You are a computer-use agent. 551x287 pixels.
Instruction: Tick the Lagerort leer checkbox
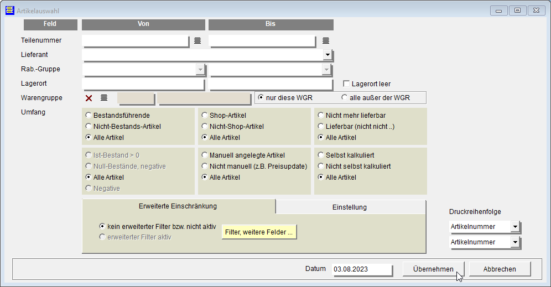coord(346,84)
